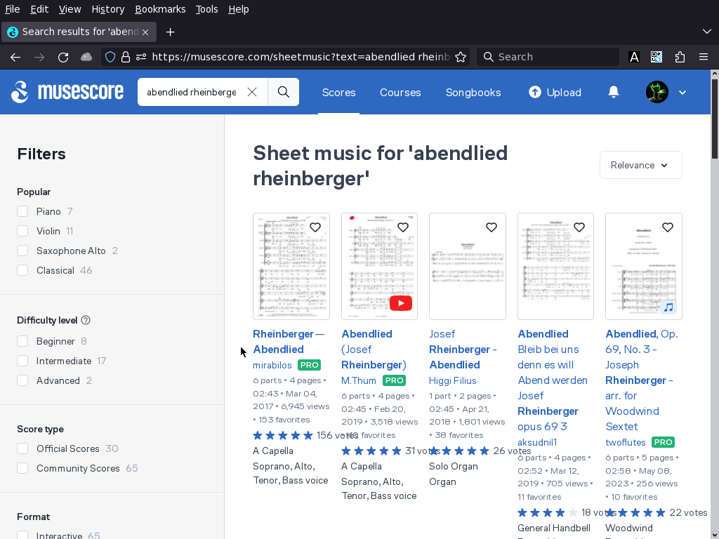This screenshot has height=539, width=719.
Task: Click the YouTube badge on M.Thum score
Action: pyautogui.click(x=401, y=303)
